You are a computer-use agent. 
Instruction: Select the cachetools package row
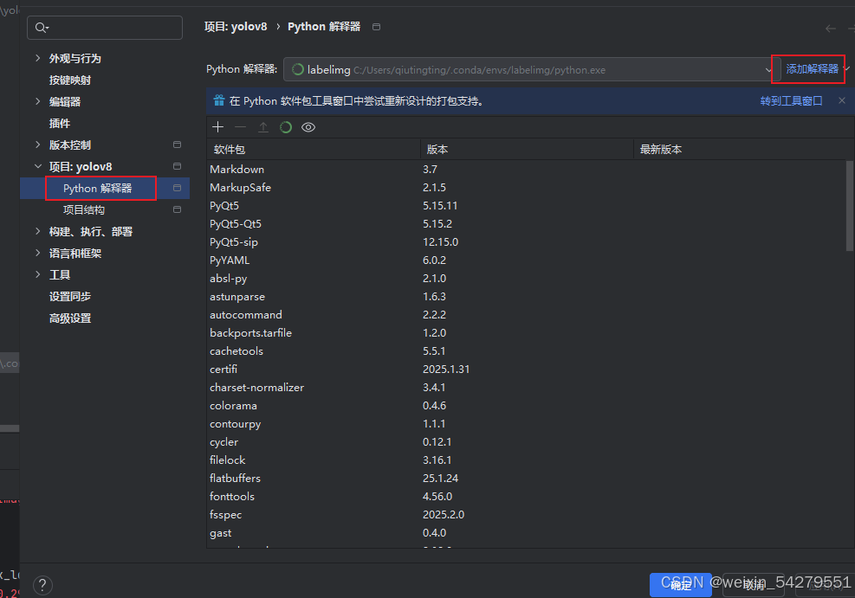(526, 350)
